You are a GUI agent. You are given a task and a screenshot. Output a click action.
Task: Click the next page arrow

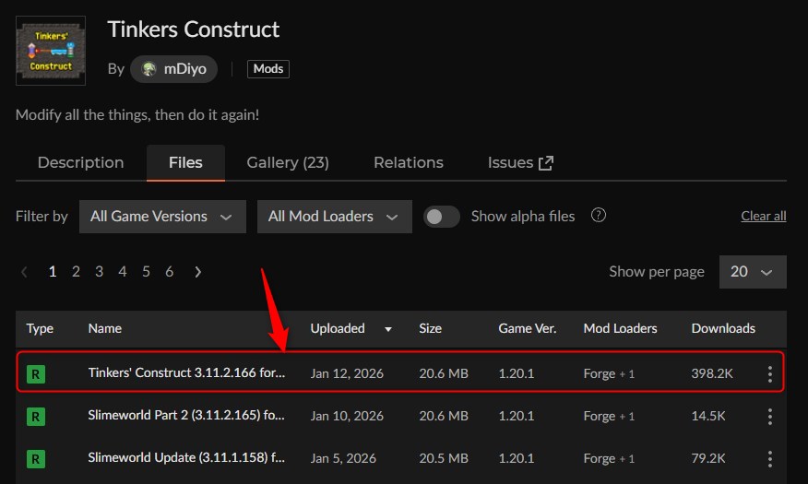click(x=198, y=272)
